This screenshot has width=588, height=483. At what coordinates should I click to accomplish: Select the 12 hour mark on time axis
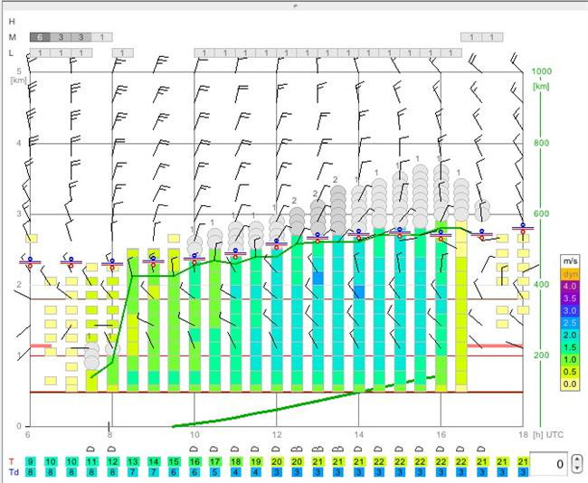[277, 435]
